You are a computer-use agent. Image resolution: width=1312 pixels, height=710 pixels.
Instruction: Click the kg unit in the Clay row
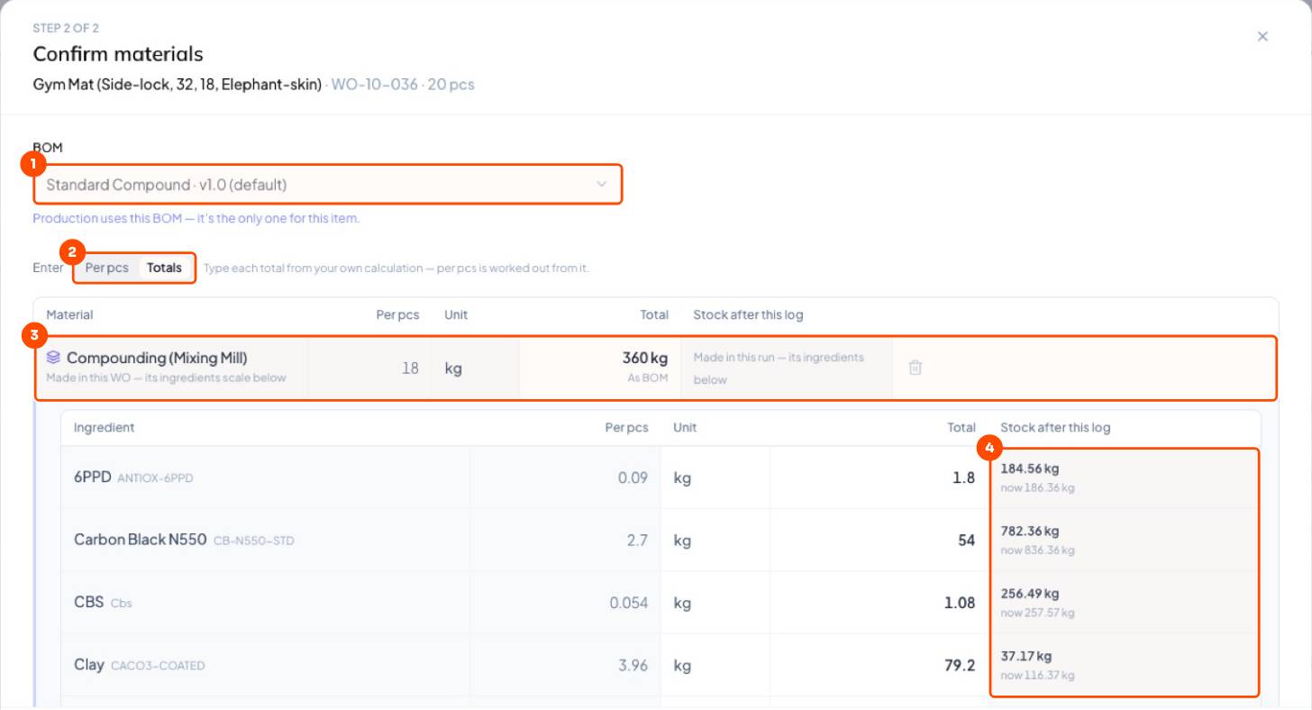682,665
